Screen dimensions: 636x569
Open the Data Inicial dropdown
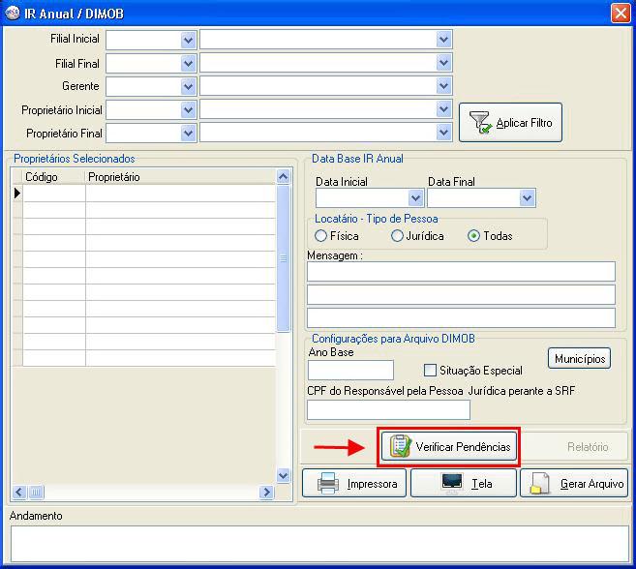click(x=415, y=198)
